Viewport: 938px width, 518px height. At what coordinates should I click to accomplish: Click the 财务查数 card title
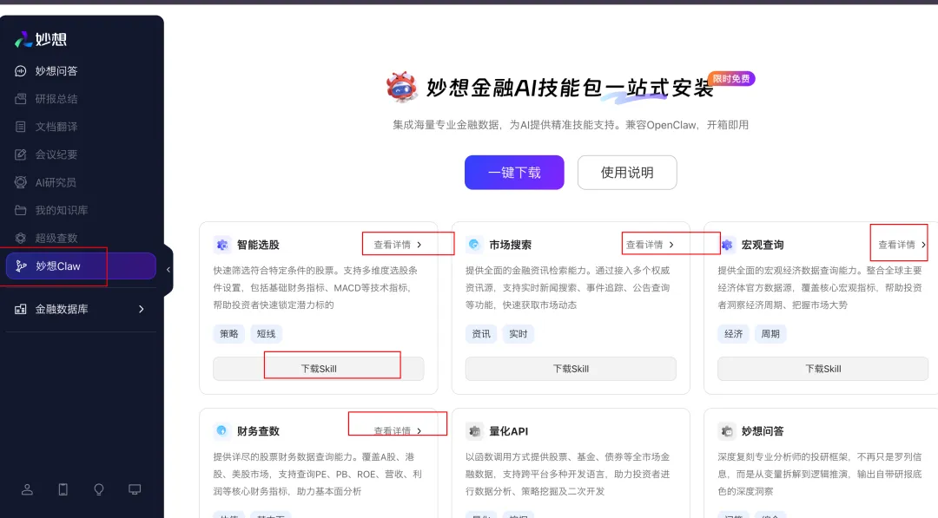[258, 430]
